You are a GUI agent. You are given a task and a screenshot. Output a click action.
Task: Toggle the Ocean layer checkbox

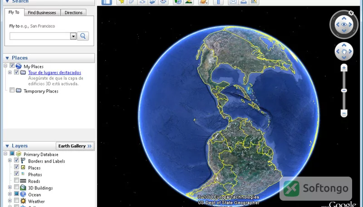tap(16, 193)
